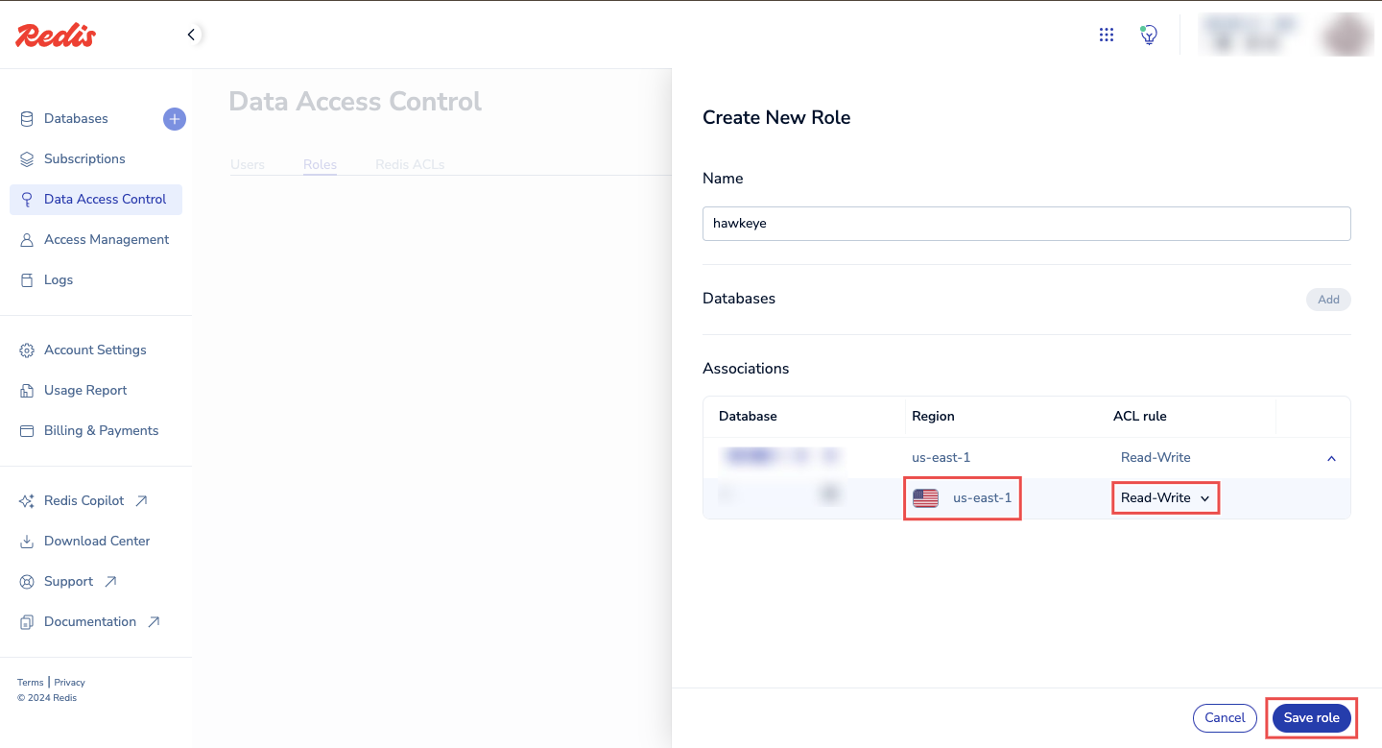Viewport: 1382px width, 748px height.
Task: Edit the role name field containing hawkeye
Action: click(x=1027, y=223)
